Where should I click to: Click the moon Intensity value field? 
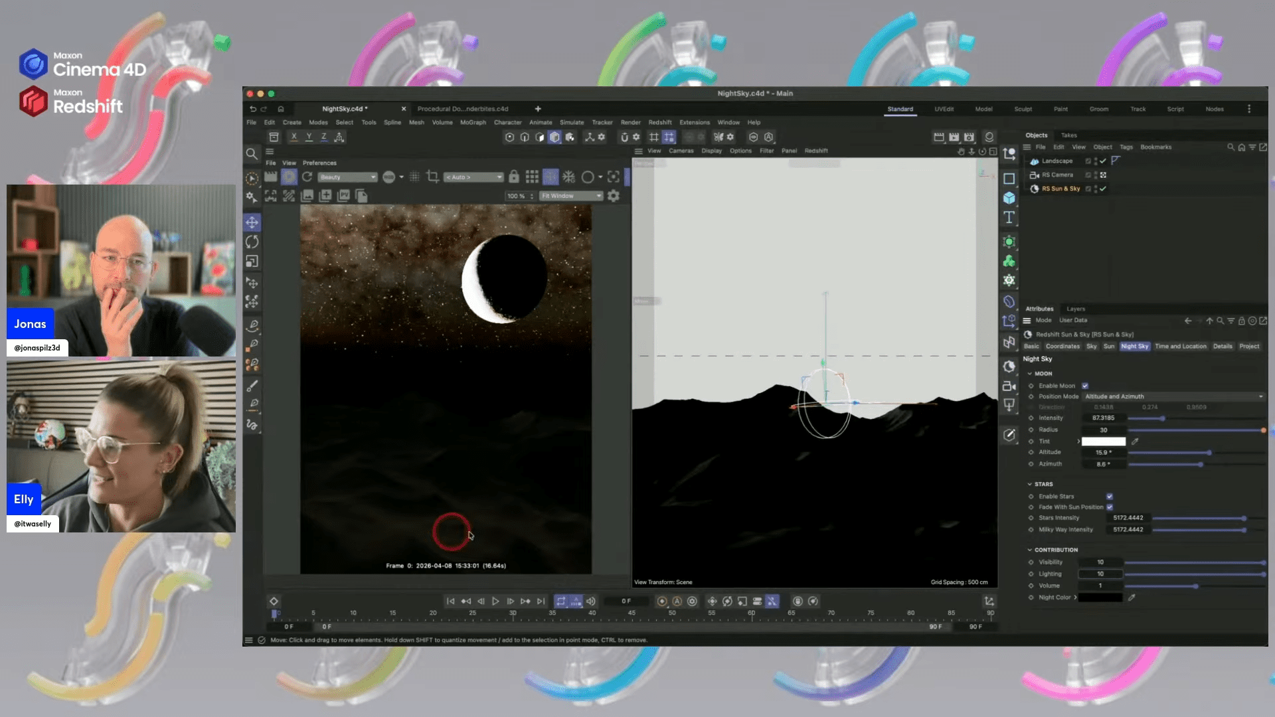(x=1103, y=418)
